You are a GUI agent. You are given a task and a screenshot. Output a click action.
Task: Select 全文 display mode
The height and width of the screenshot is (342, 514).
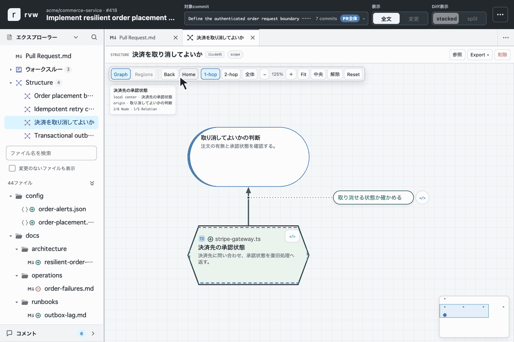point(386,19)
